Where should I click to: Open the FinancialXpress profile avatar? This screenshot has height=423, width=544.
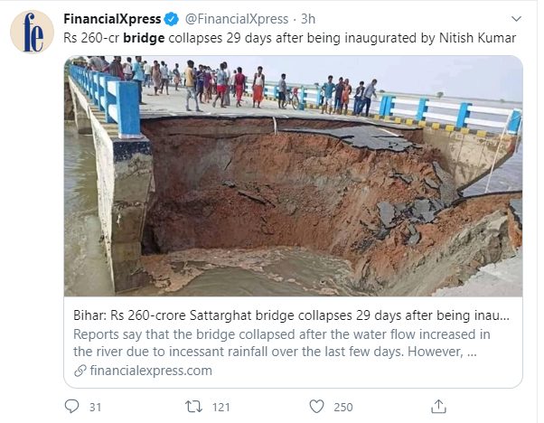pos(32,32)
